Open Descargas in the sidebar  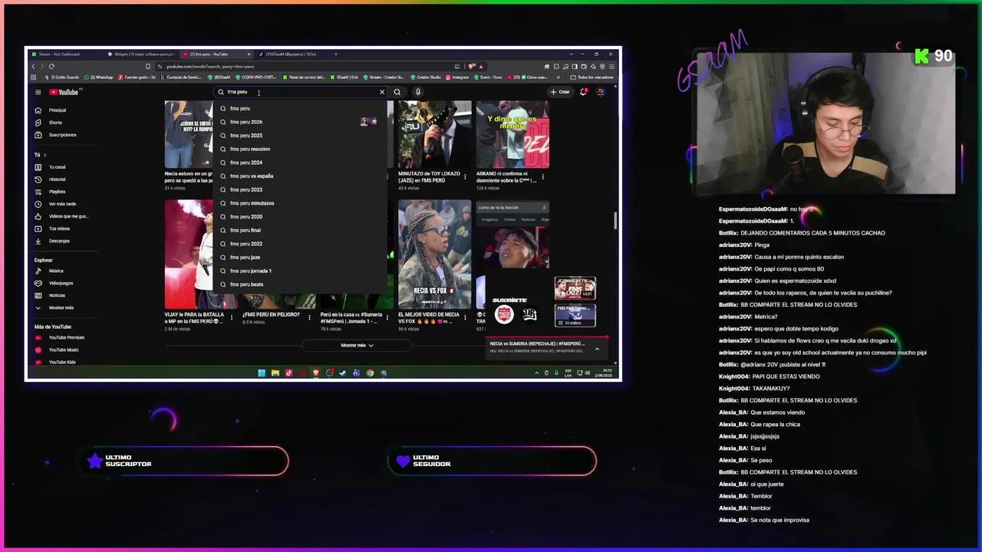point(59,241)
